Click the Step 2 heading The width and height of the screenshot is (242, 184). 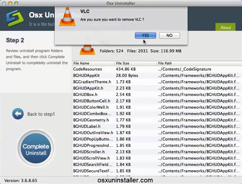tap(15, 40)
